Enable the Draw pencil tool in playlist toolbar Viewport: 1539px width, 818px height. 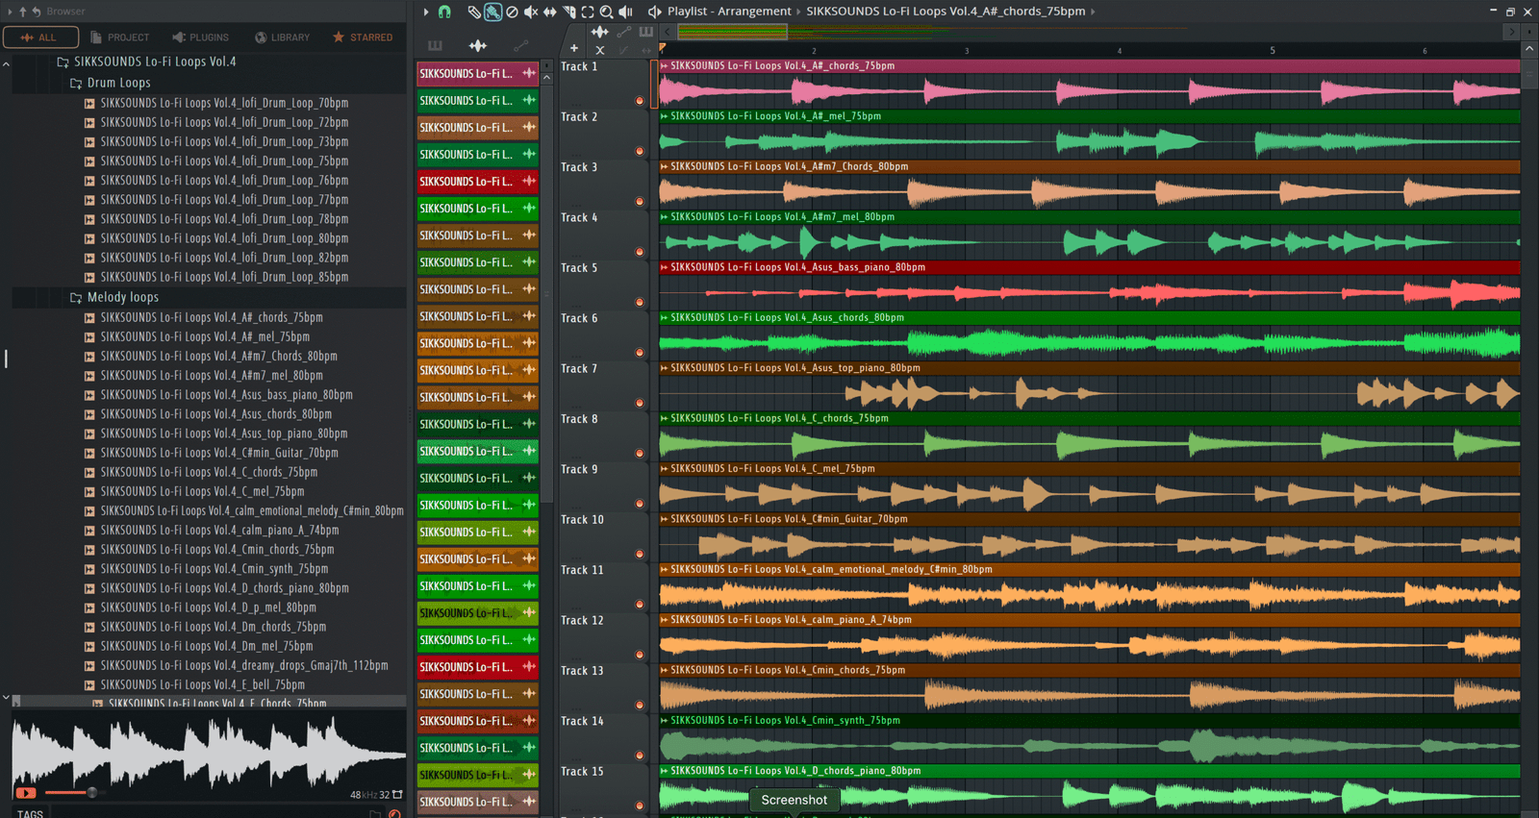474,12
